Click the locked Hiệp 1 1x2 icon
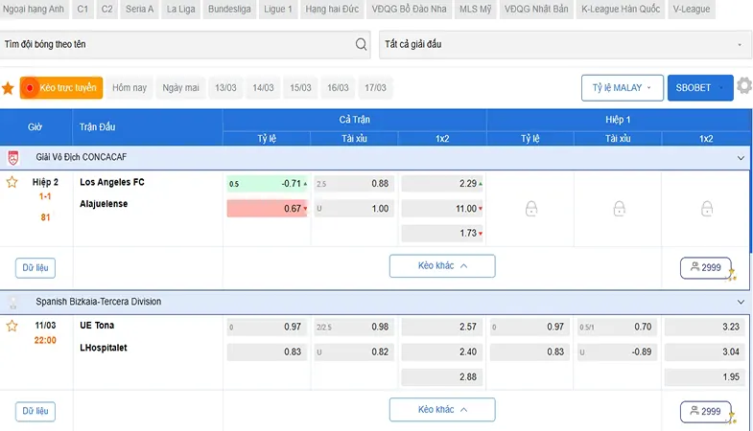 tap(707, 209)
